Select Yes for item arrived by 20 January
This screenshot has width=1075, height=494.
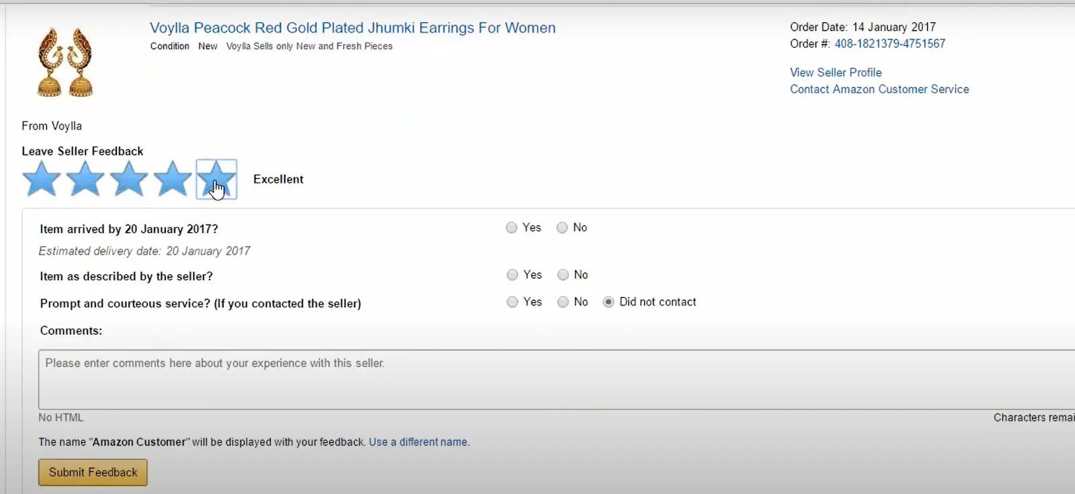click(x=511, y=228)
